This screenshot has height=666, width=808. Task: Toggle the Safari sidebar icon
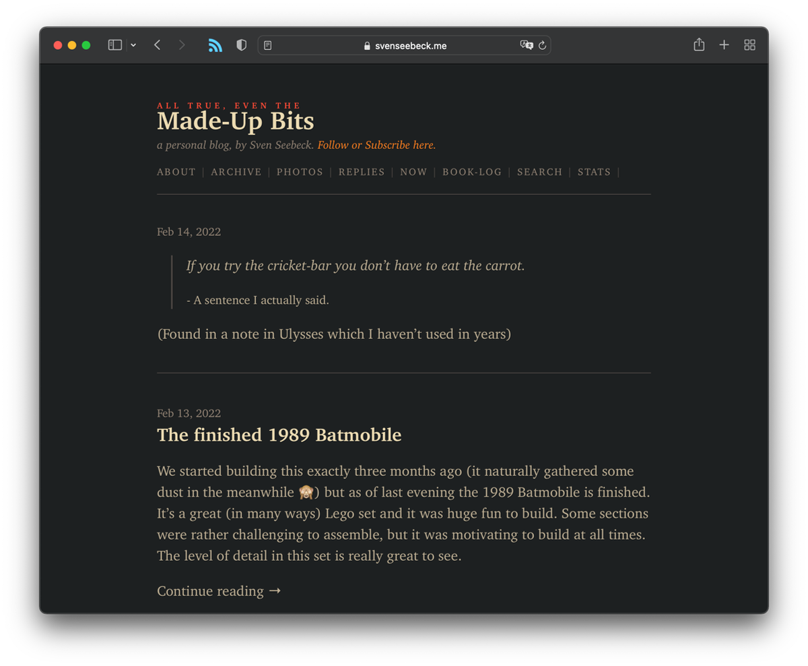click(115, 45)
